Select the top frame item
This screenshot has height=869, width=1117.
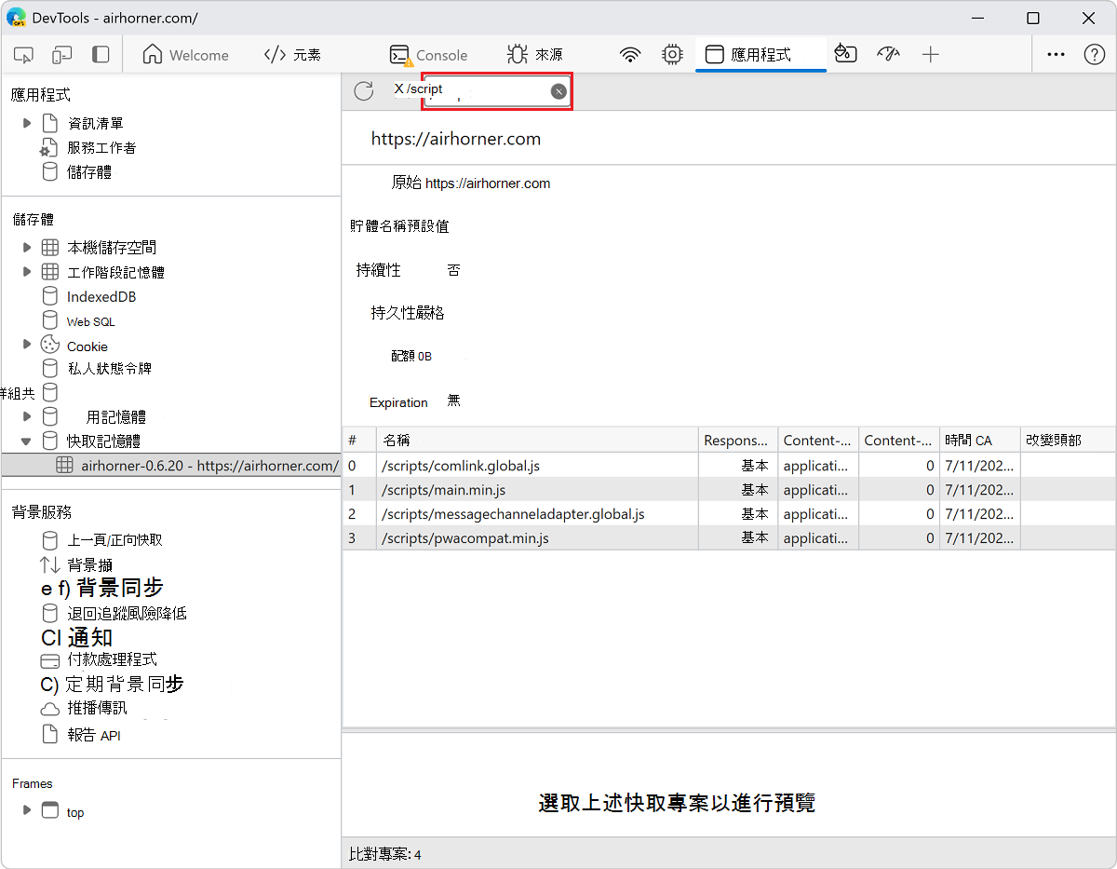74,812
